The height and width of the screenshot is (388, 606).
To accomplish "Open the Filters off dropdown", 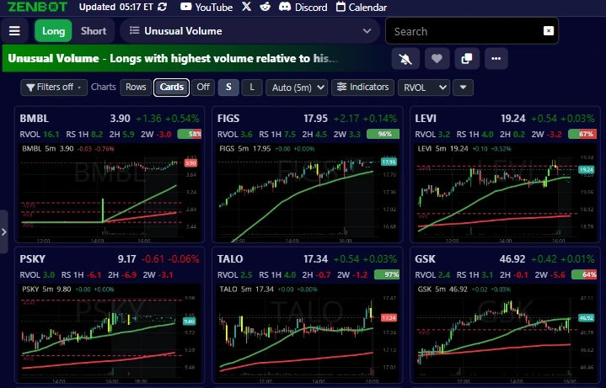I will [x=54, y=88].
